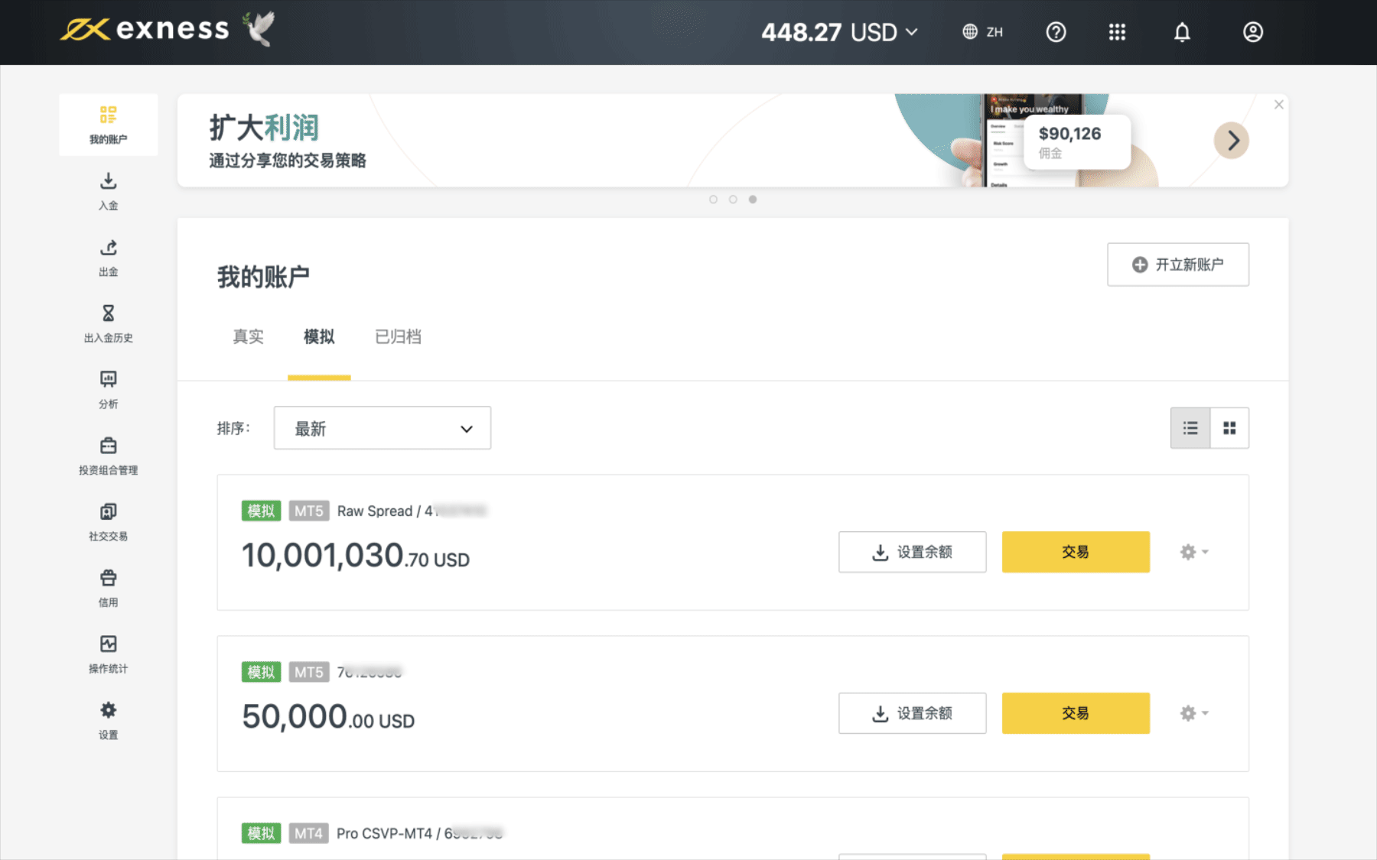This screenshot has width=1377, height=860.
Task: Open 入金 deposit in sidebar
Action: coord(109,191)
